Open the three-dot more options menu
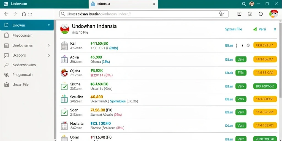 (275, 29)
